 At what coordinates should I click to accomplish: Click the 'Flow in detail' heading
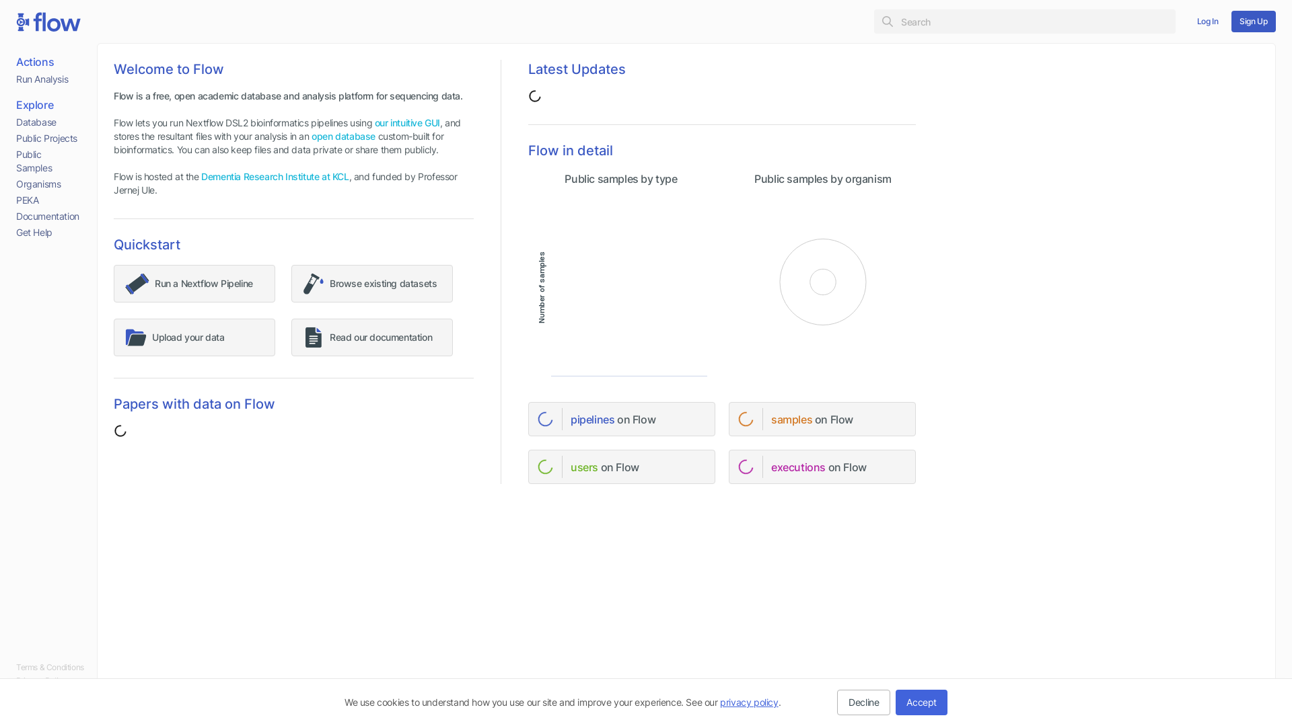point(571,151)
